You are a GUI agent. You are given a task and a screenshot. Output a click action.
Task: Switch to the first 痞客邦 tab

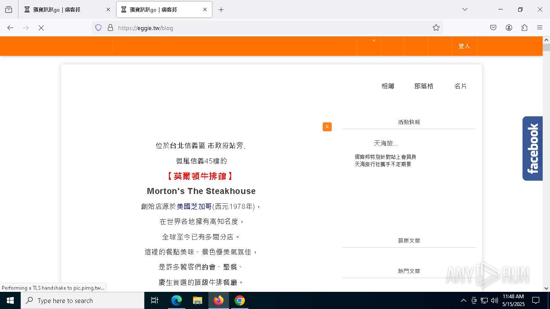[67, 9]
